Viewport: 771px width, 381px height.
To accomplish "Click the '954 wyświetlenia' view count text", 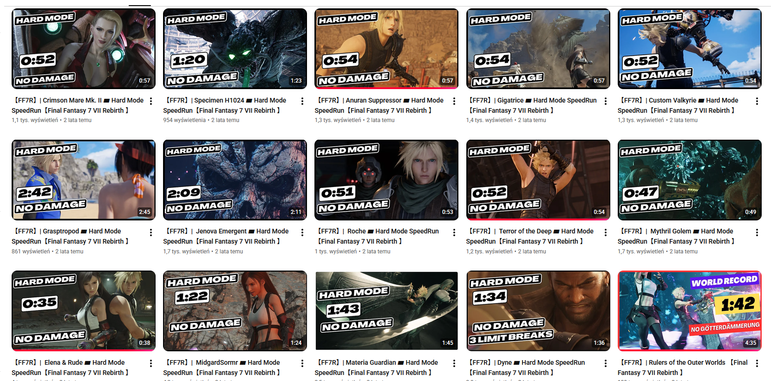I will 184,120.
